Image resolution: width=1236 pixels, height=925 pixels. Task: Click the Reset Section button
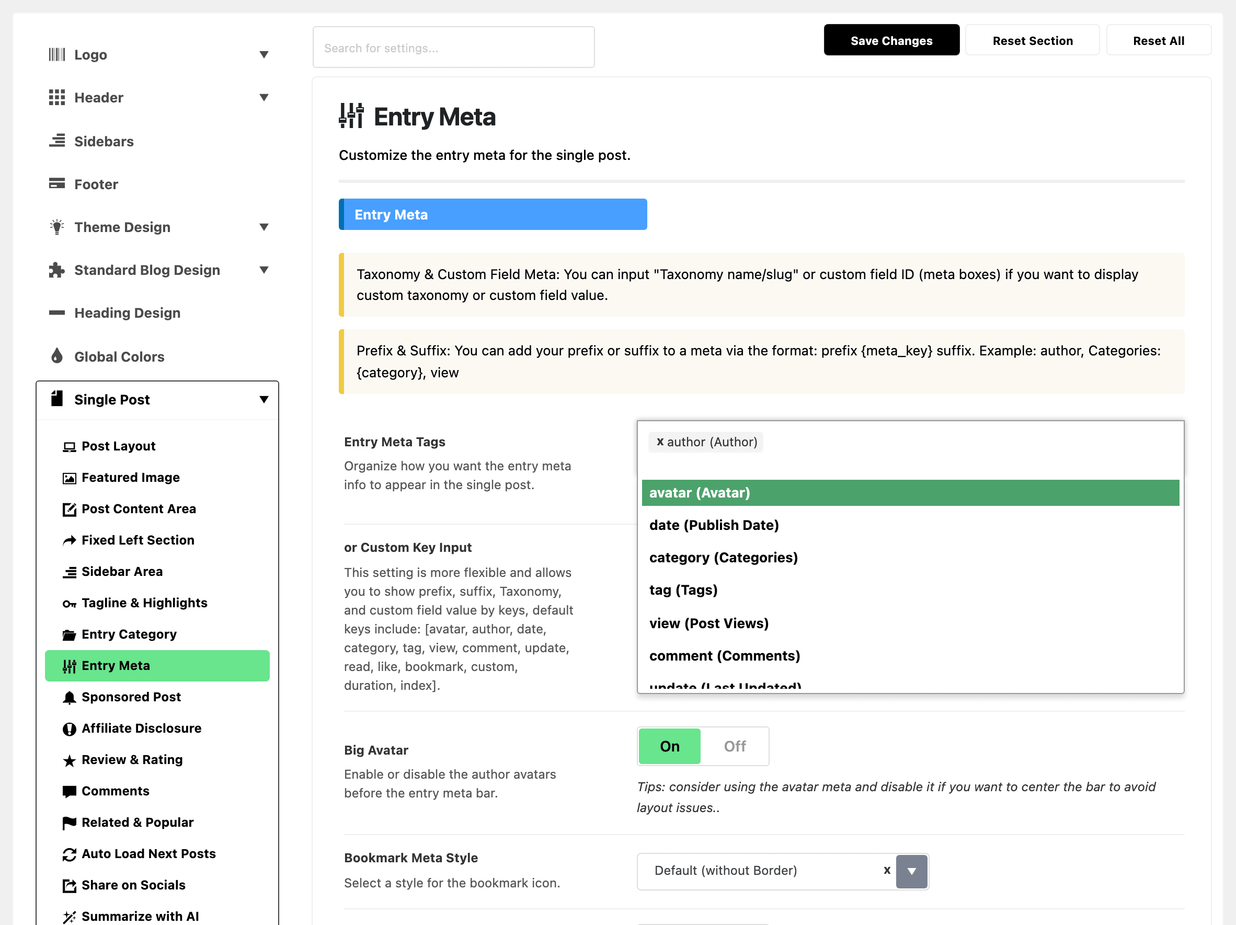1032,40
